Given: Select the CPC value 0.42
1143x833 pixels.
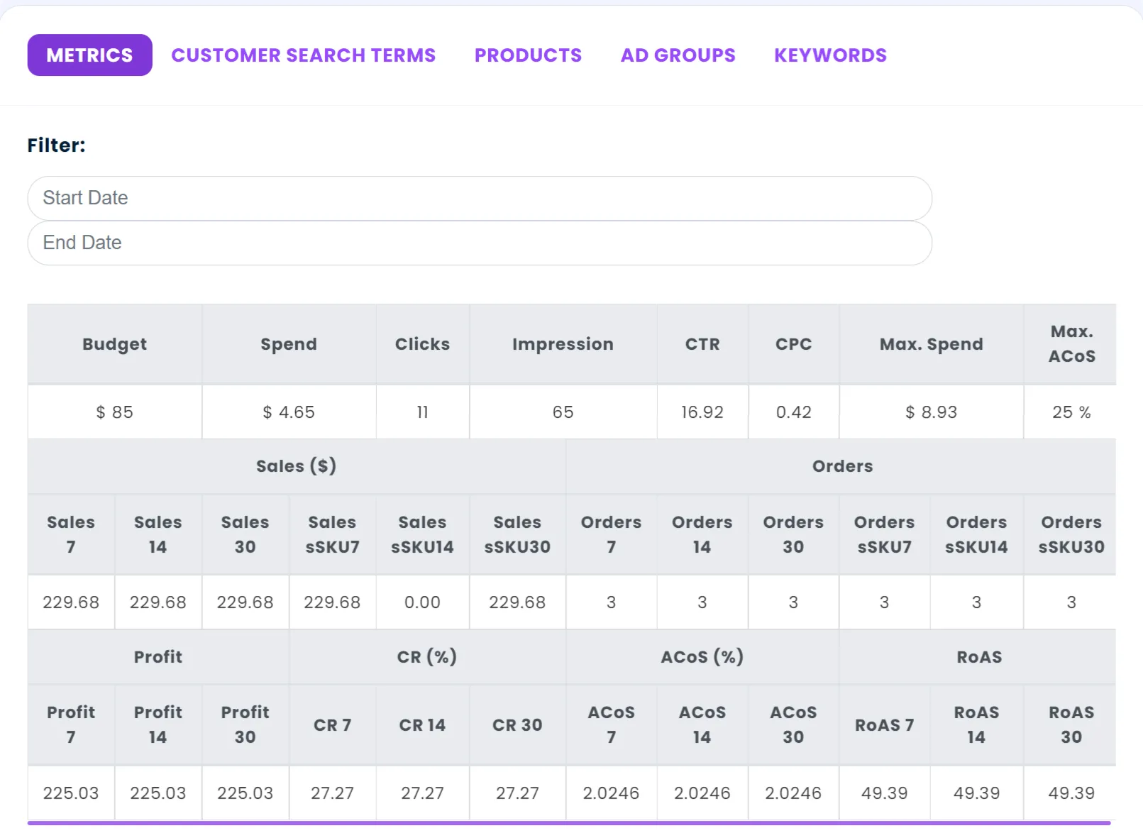Looking at the screenshot, I should (793, 412).
